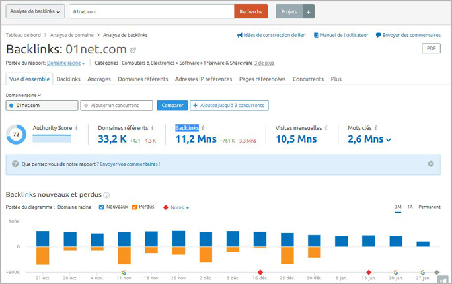This screenshot has width=452, height=284.
Task: Open the external link icon beside 01net.com title
Action: [133, 50]
